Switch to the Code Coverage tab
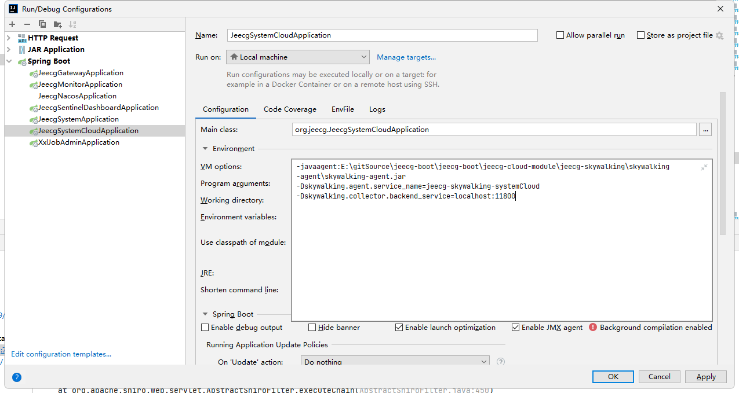The image size is (739, 393). [290, 109]
